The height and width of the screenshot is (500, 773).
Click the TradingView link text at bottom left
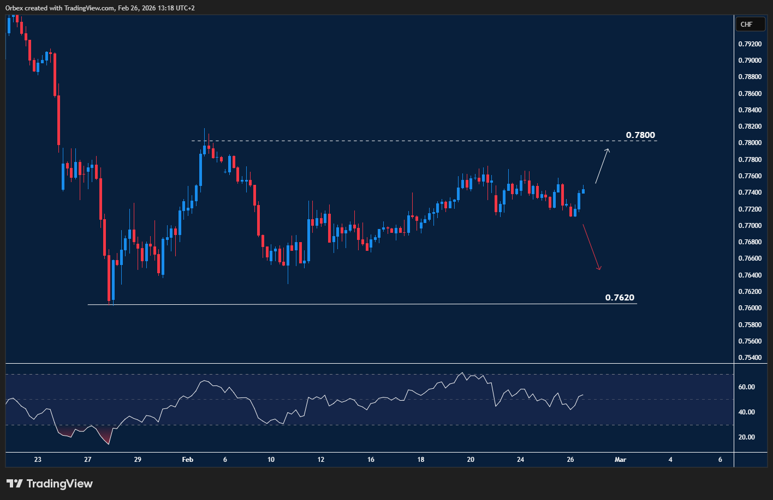tap(61, 483)
